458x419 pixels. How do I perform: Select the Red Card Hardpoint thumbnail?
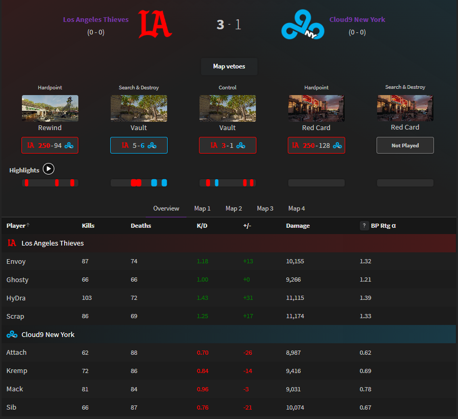(x=316, y=108)
